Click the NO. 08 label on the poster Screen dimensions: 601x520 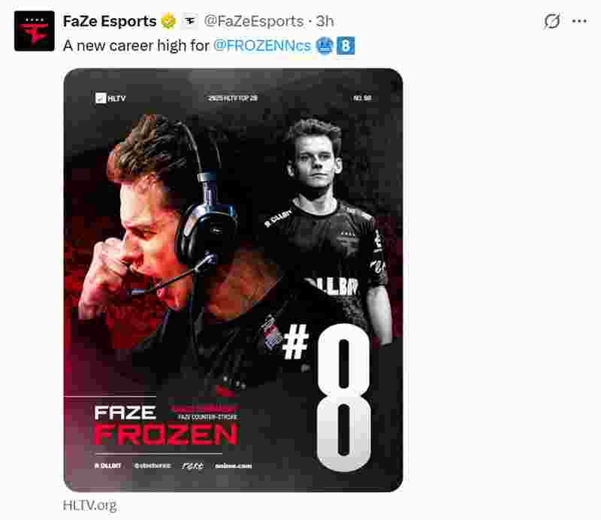coord(362,98)
